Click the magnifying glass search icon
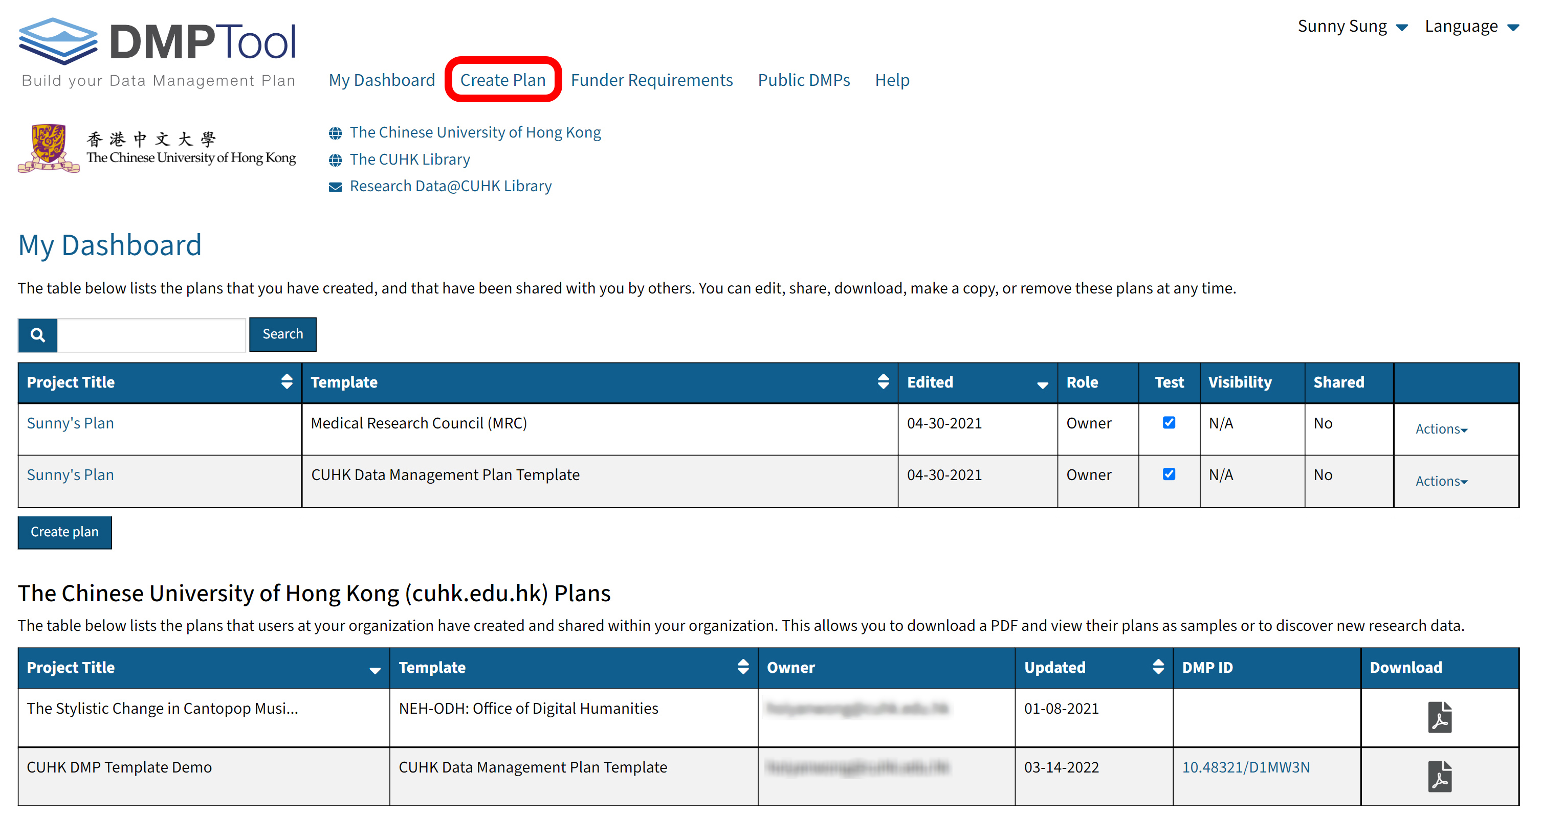The width and height of the screenshot is (1542, 818). [x=37, y=334]
